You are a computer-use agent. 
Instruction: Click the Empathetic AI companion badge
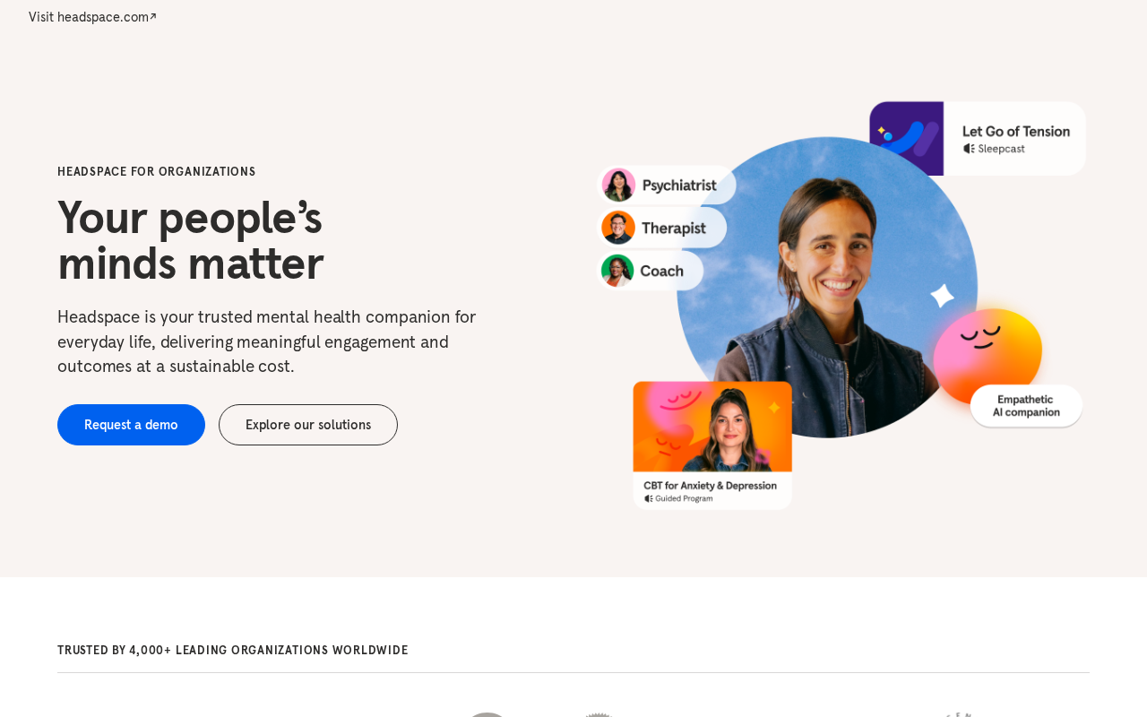[1026, 406]
